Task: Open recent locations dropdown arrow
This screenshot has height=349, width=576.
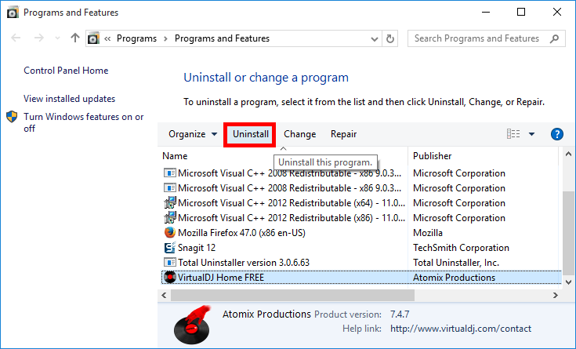Action: click(57, 38)
